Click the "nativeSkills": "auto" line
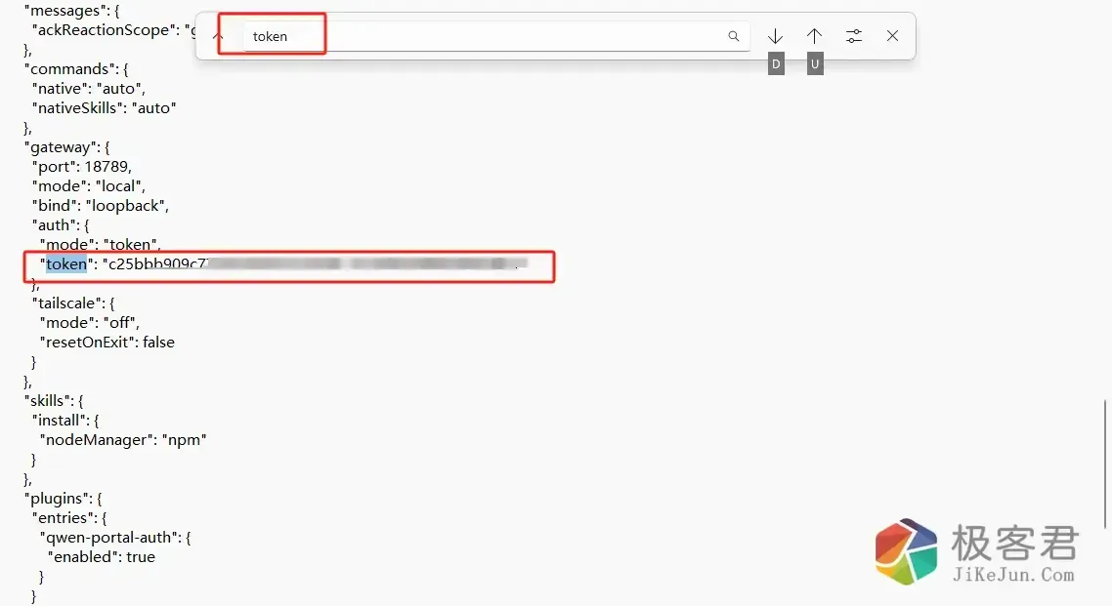Screen dimensions: 1112x606 pos(105,107)
